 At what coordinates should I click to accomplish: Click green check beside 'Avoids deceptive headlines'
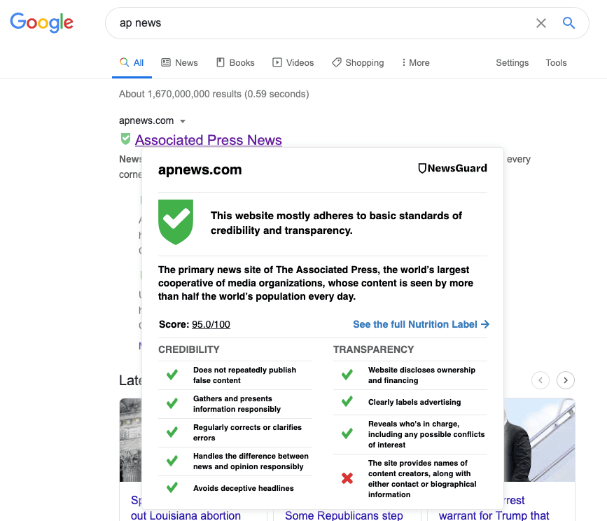[x=172, y=488]
